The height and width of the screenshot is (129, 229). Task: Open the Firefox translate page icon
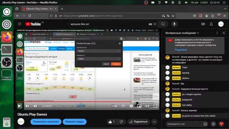click(x=168, y=16)
